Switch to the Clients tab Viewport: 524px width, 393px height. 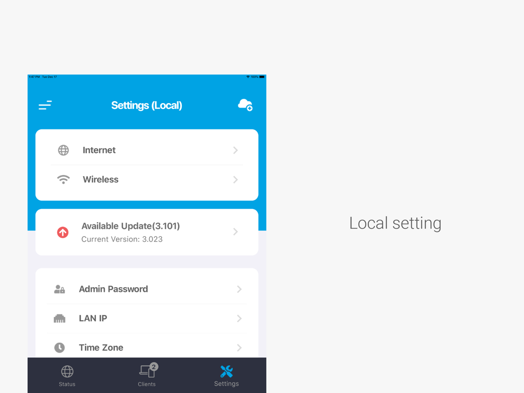(147, 376)
